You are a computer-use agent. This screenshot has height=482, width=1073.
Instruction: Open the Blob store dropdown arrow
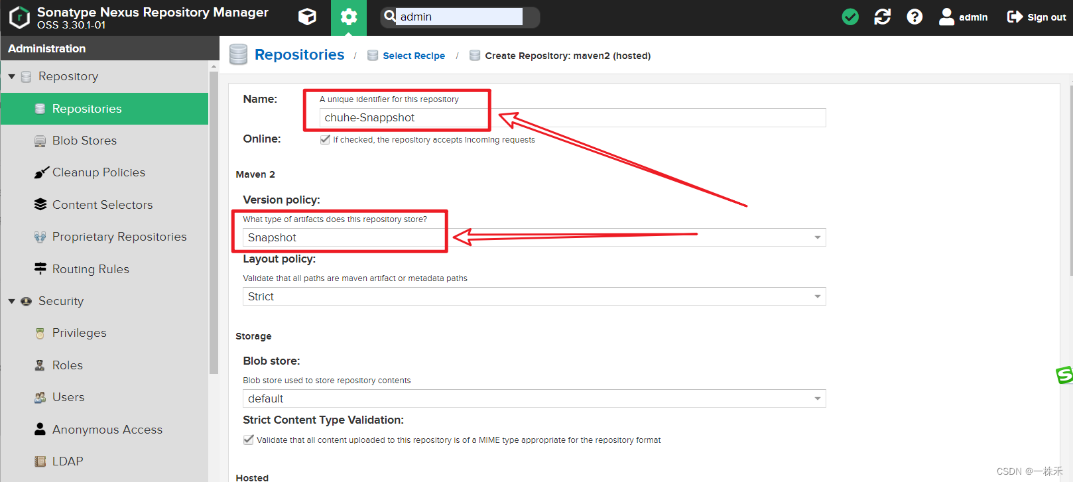817,398
